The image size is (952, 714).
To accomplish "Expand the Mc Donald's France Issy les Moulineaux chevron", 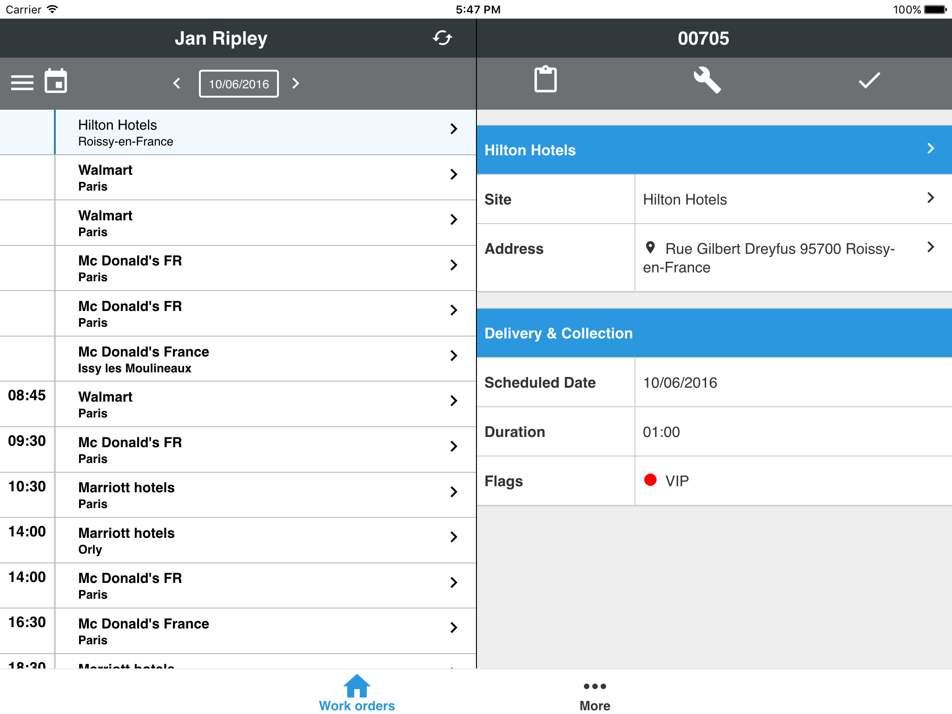I will point(454,356).
